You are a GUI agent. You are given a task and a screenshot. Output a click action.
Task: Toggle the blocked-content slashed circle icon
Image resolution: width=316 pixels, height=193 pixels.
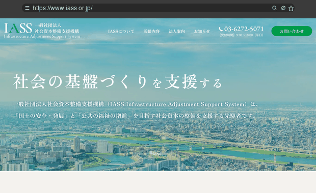point(283,8)
